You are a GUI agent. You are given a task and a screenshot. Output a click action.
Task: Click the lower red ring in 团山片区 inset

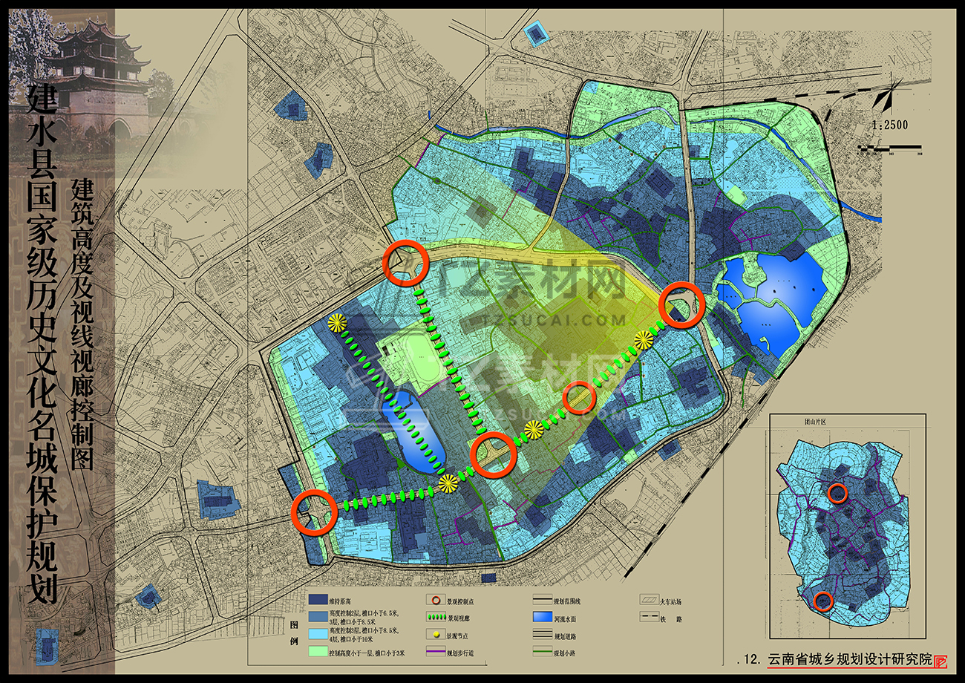[x=822, y=601]
